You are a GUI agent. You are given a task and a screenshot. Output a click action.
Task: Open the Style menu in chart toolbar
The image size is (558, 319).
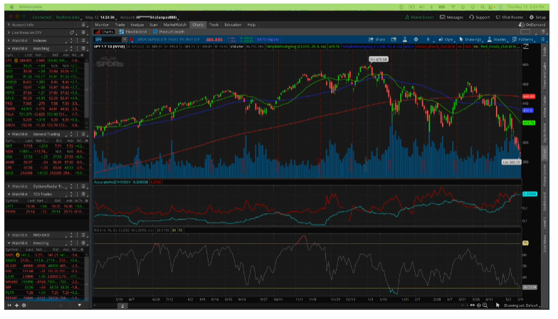[x=446, y=40]
